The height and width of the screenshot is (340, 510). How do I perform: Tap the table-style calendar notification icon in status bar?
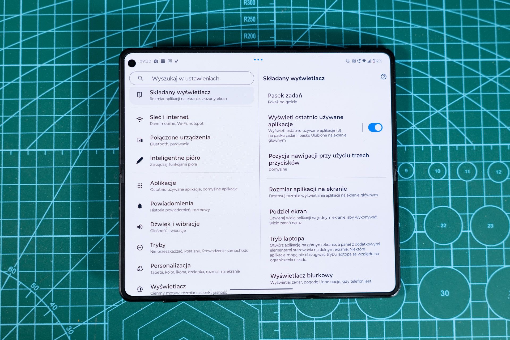click(x=163, y=61)
